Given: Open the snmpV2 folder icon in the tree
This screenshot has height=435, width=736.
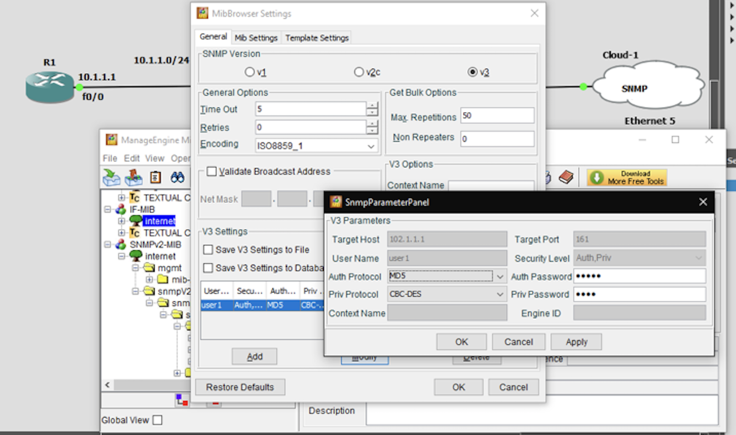Looking at the screenshot, I should (x=149, y=291).
